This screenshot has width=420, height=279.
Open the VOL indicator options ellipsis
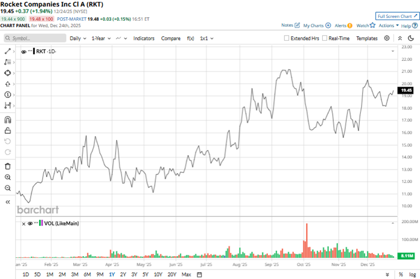coord(36,223)
